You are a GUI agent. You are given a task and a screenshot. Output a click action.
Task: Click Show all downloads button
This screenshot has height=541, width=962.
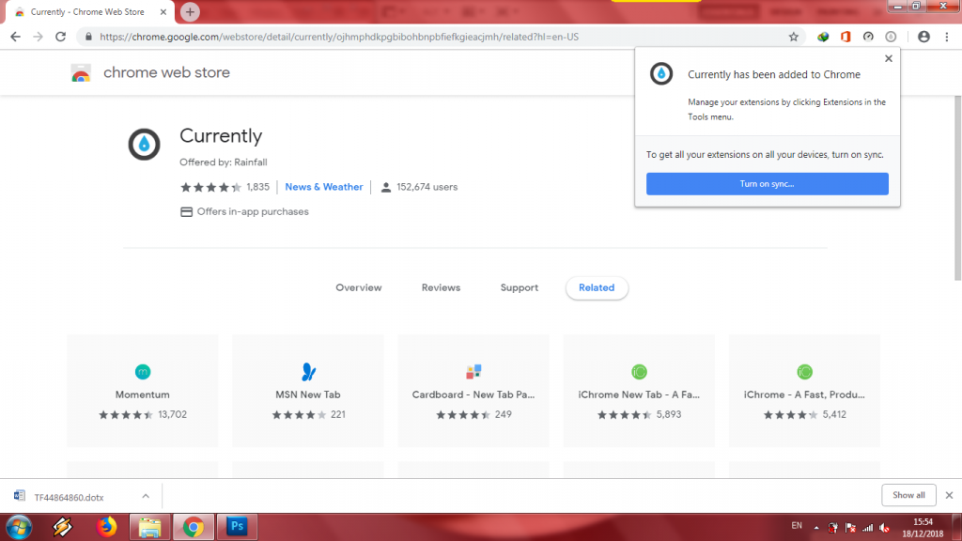(x=908, y=495)
